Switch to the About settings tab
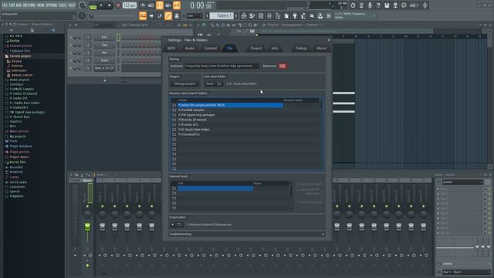The width and height of the screenshot is (494, 278). click(x=321, y=48)
